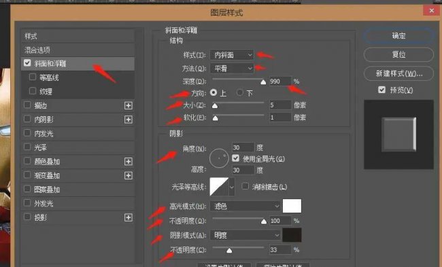
Task: Click the shadow 不透明度 slider handle
Action: click(229, 251)
